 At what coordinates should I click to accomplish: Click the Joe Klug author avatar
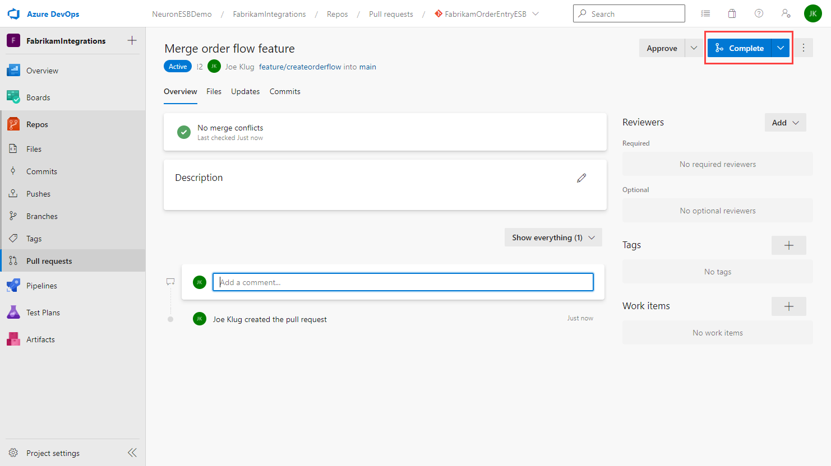[x=214, y=67]
